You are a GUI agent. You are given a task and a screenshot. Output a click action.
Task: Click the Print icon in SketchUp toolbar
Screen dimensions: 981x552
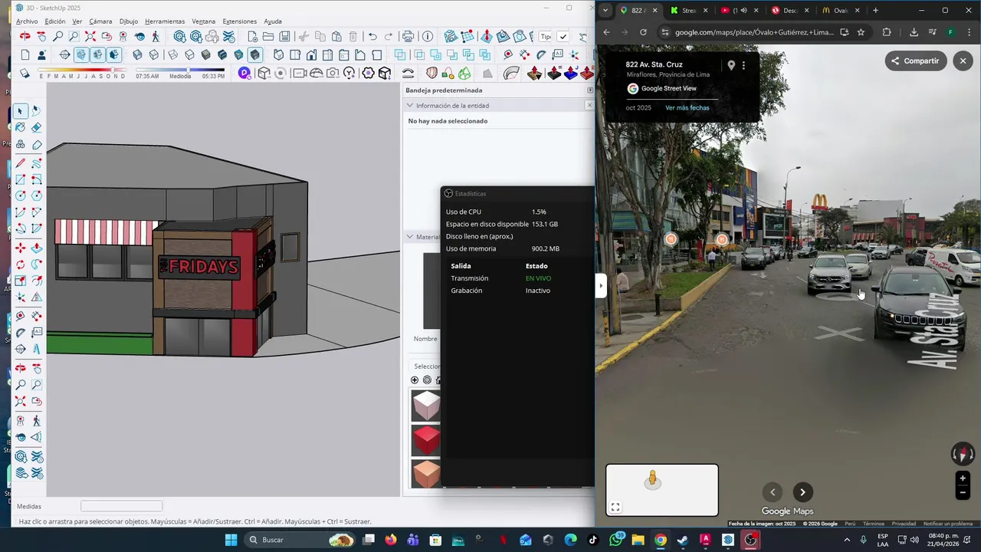click(x=408, y=36)
